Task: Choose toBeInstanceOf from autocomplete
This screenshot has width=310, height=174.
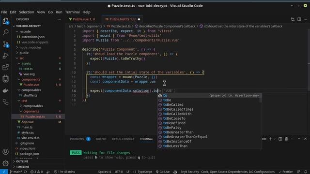Action: [x=210, y=142]
